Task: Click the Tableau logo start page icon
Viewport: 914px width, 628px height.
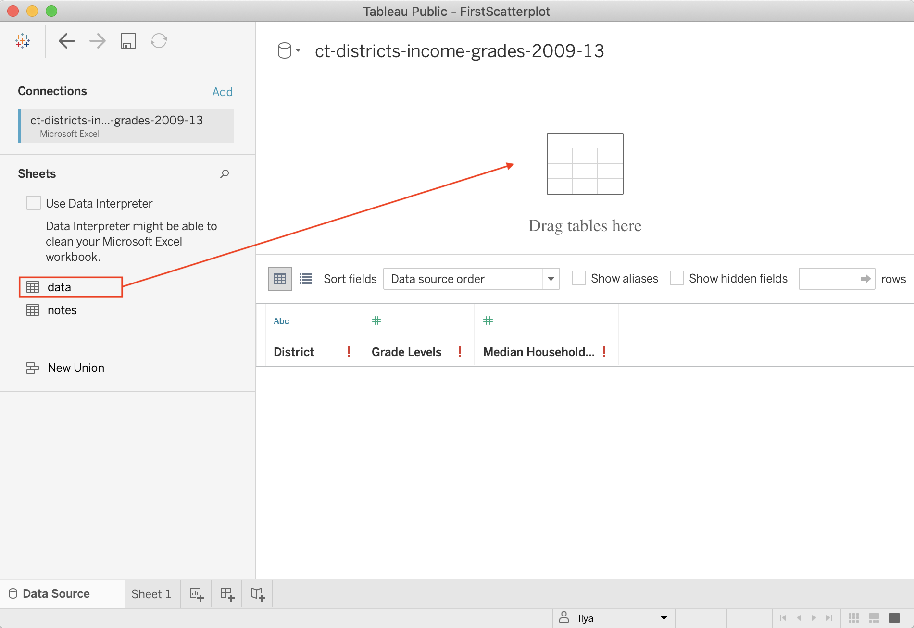Action: pyautogui.click(x=23, y=41)
